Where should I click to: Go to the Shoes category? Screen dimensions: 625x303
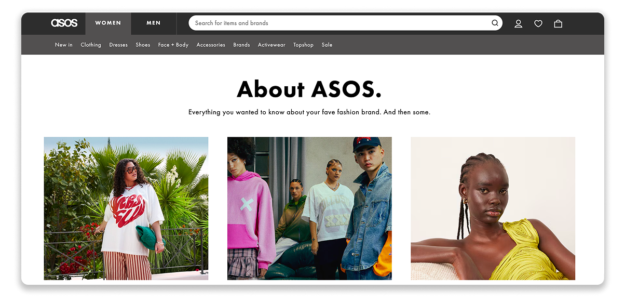pyautogui.click(x=143, y=45)
